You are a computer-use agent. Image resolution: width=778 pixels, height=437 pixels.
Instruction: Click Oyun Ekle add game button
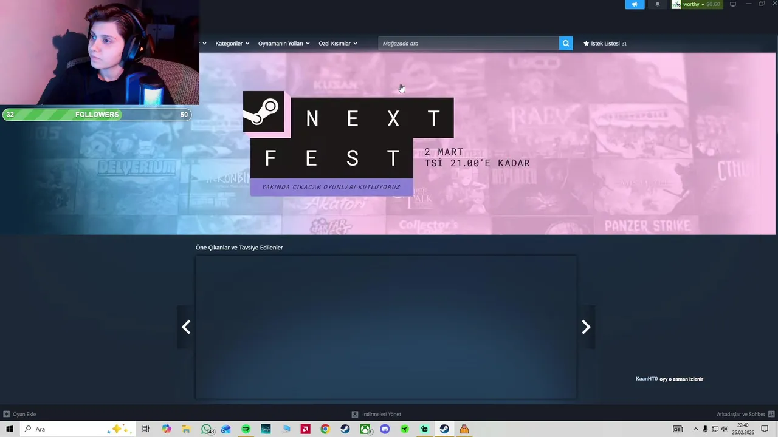click(19, 414)
